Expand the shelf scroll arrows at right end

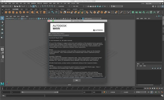[162, 12]
